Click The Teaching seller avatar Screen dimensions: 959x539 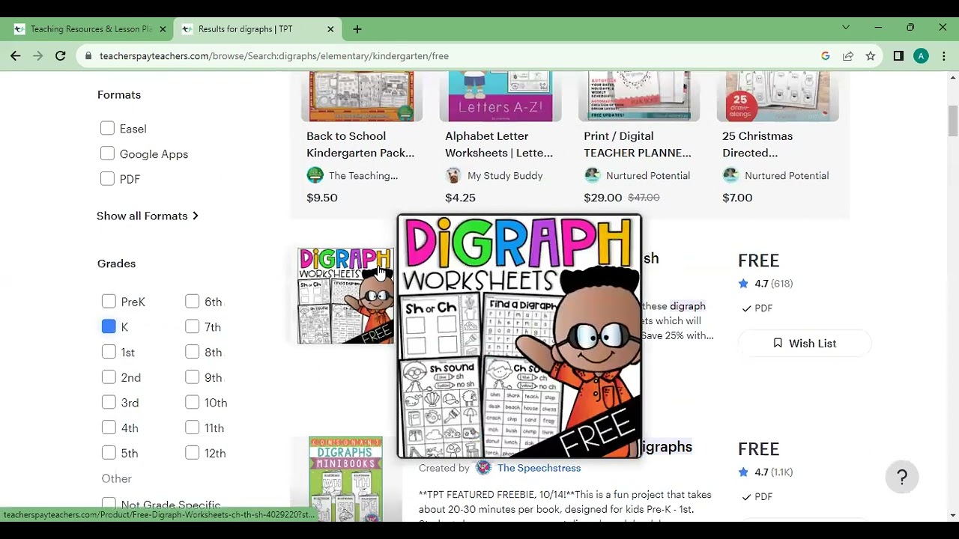click(315, 175)
